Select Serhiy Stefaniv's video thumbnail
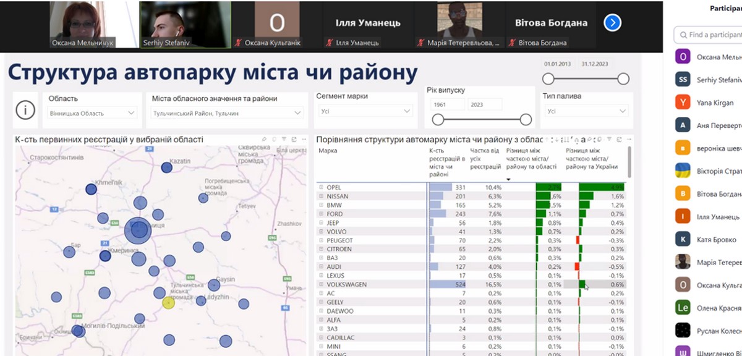 click(185, 24)
